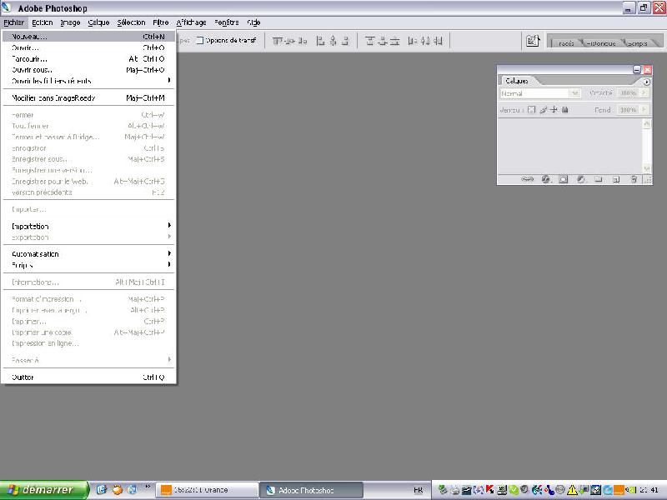
Task: Toggle the Options de transf. checkbox
Action: [200, 40]
